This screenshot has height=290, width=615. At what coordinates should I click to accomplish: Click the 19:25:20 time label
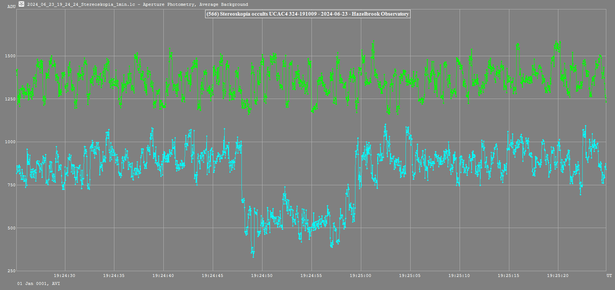click(558, 275)
